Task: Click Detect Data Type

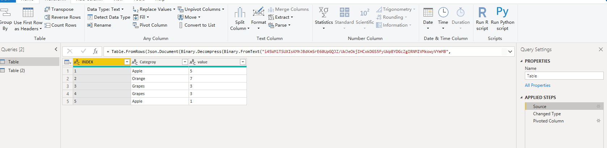Action: click(x=109, y=17)
